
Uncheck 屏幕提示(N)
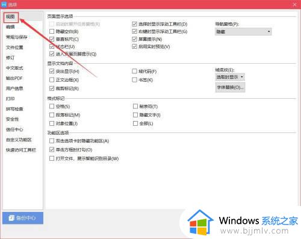point(134,39)
